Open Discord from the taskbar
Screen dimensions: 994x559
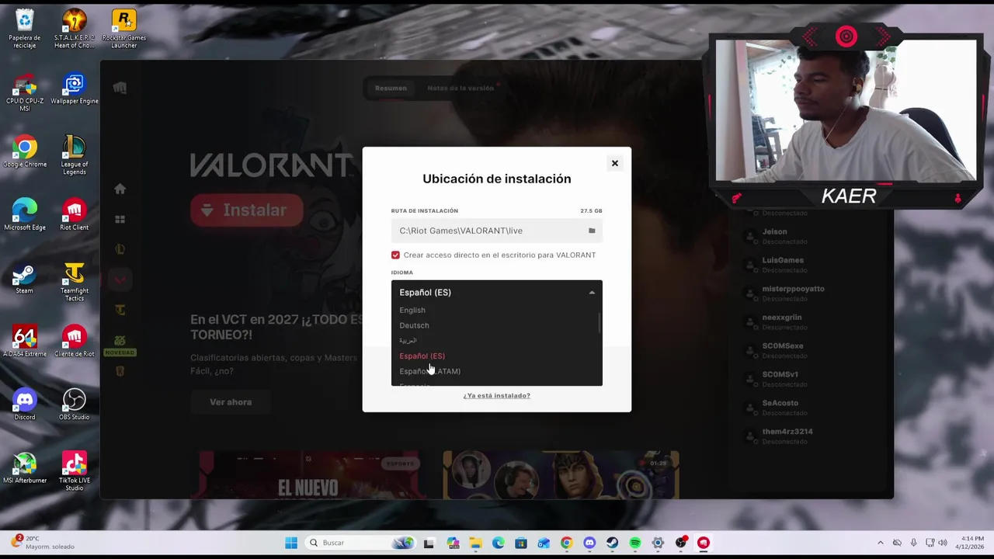tap(589, 543)
